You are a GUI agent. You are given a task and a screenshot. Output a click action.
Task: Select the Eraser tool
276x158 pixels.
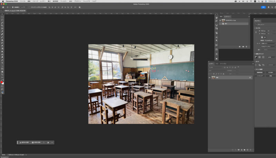click(x=2, y=46)
